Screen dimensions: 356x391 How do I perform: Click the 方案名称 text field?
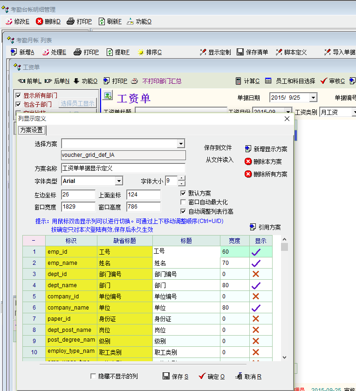point(123,168)
